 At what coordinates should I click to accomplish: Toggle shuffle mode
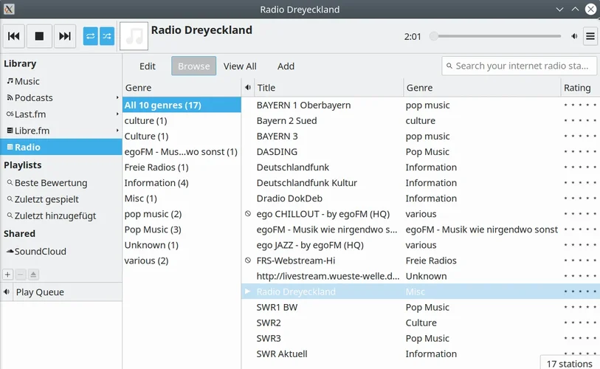(x=108, y=36)
